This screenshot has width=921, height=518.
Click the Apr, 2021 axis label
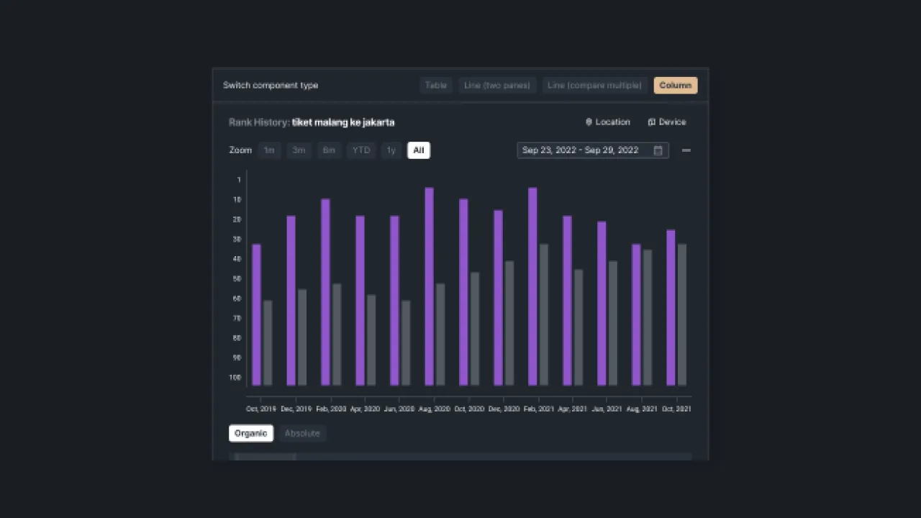pos(573,409)
